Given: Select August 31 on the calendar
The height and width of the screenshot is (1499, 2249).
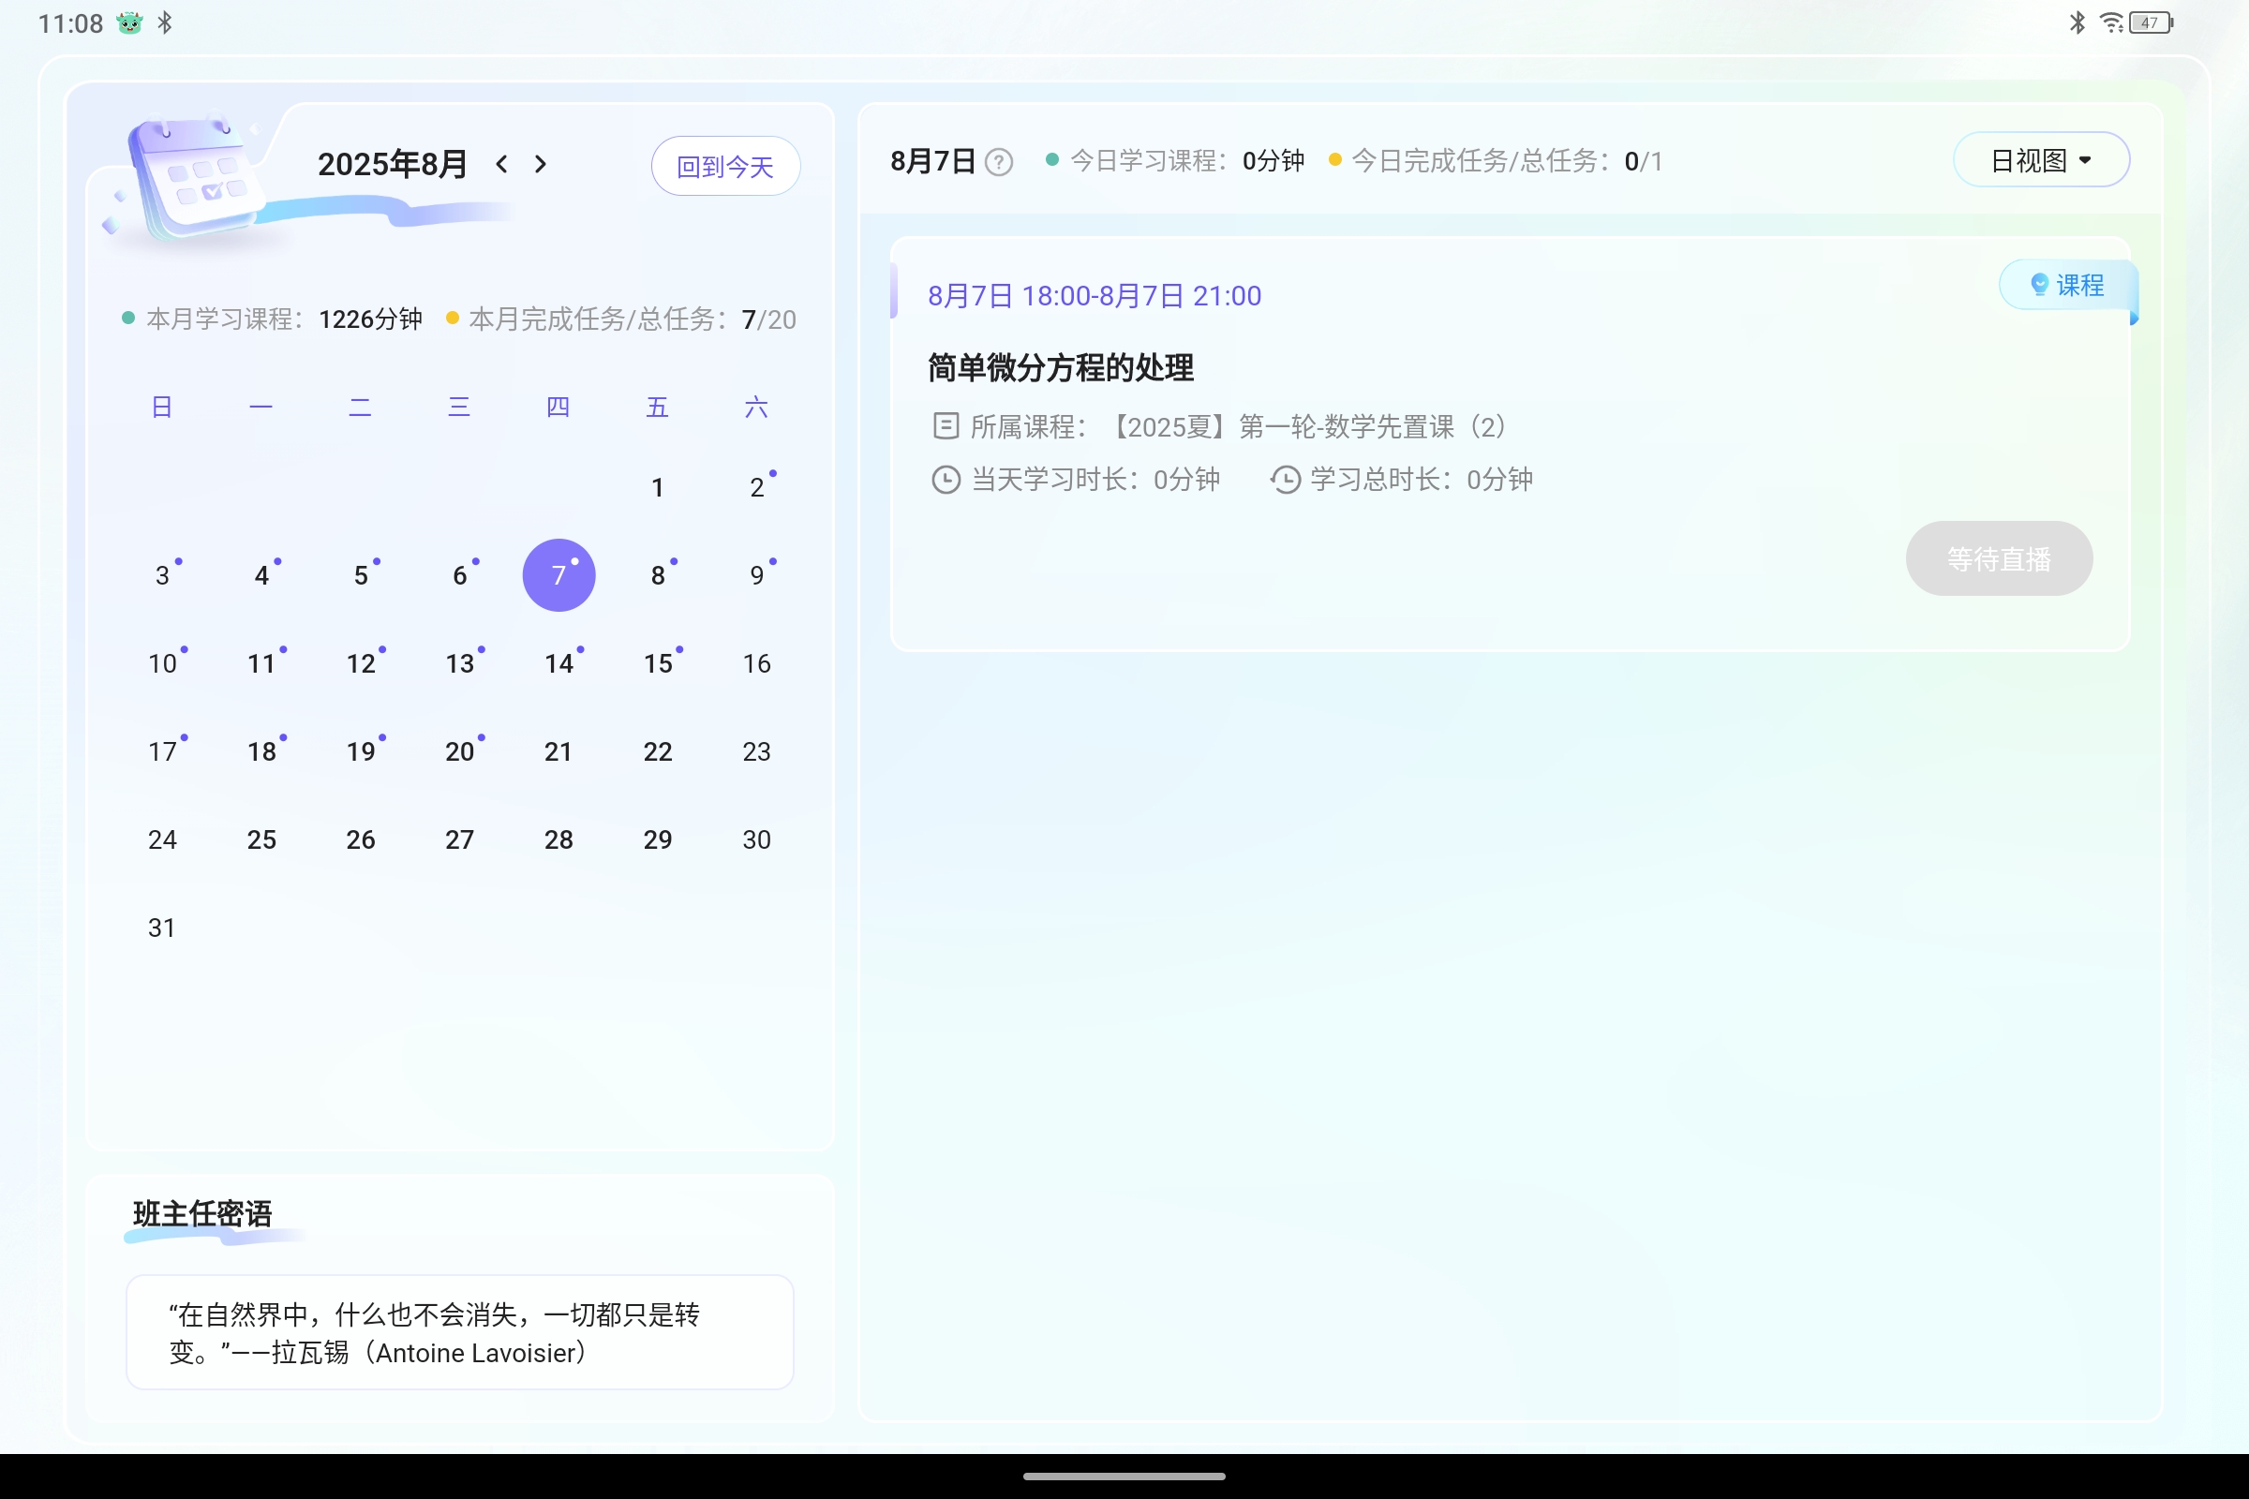Looking at the screenshot, I should coord(162,928).
